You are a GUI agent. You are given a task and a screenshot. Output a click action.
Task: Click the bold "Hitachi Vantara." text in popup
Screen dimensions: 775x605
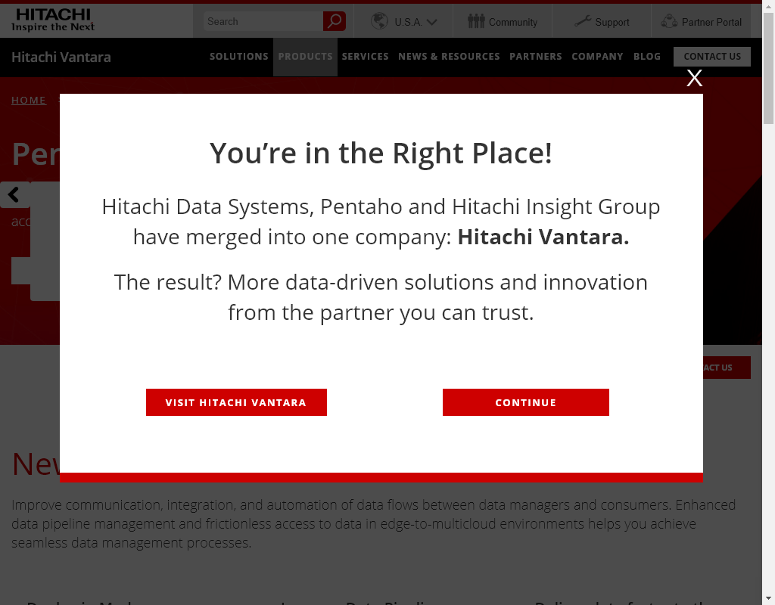pyautogui.click(x=543, y=237)
